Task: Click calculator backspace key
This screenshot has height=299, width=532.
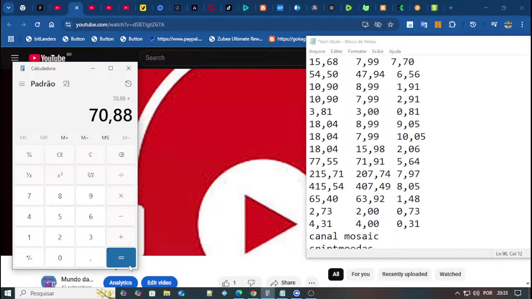Action: pos(121,154)
